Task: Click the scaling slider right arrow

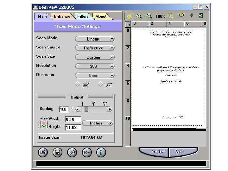Action: tap(110, 109)
